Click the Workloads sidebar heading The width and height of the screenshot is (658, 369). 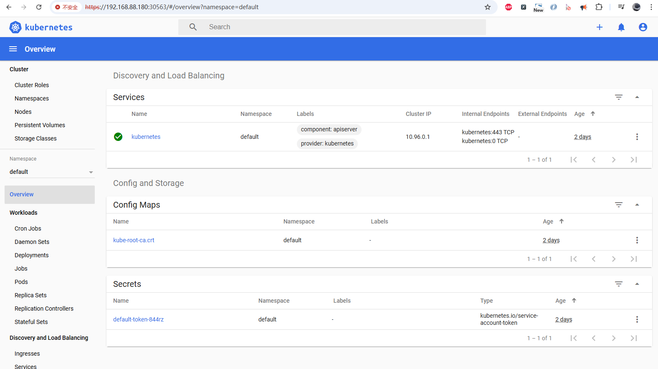coord(23,213)
